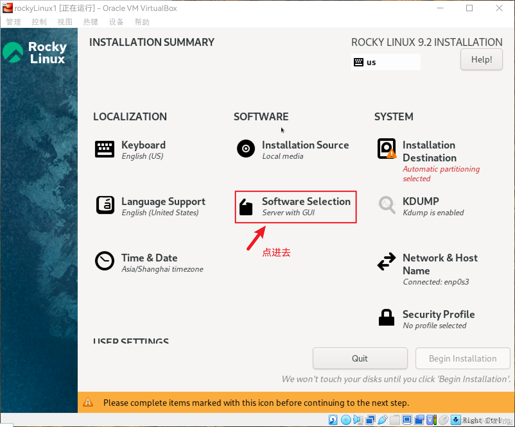
Task: Click the Begin Installation button
Action: click(x=463, y=358)
